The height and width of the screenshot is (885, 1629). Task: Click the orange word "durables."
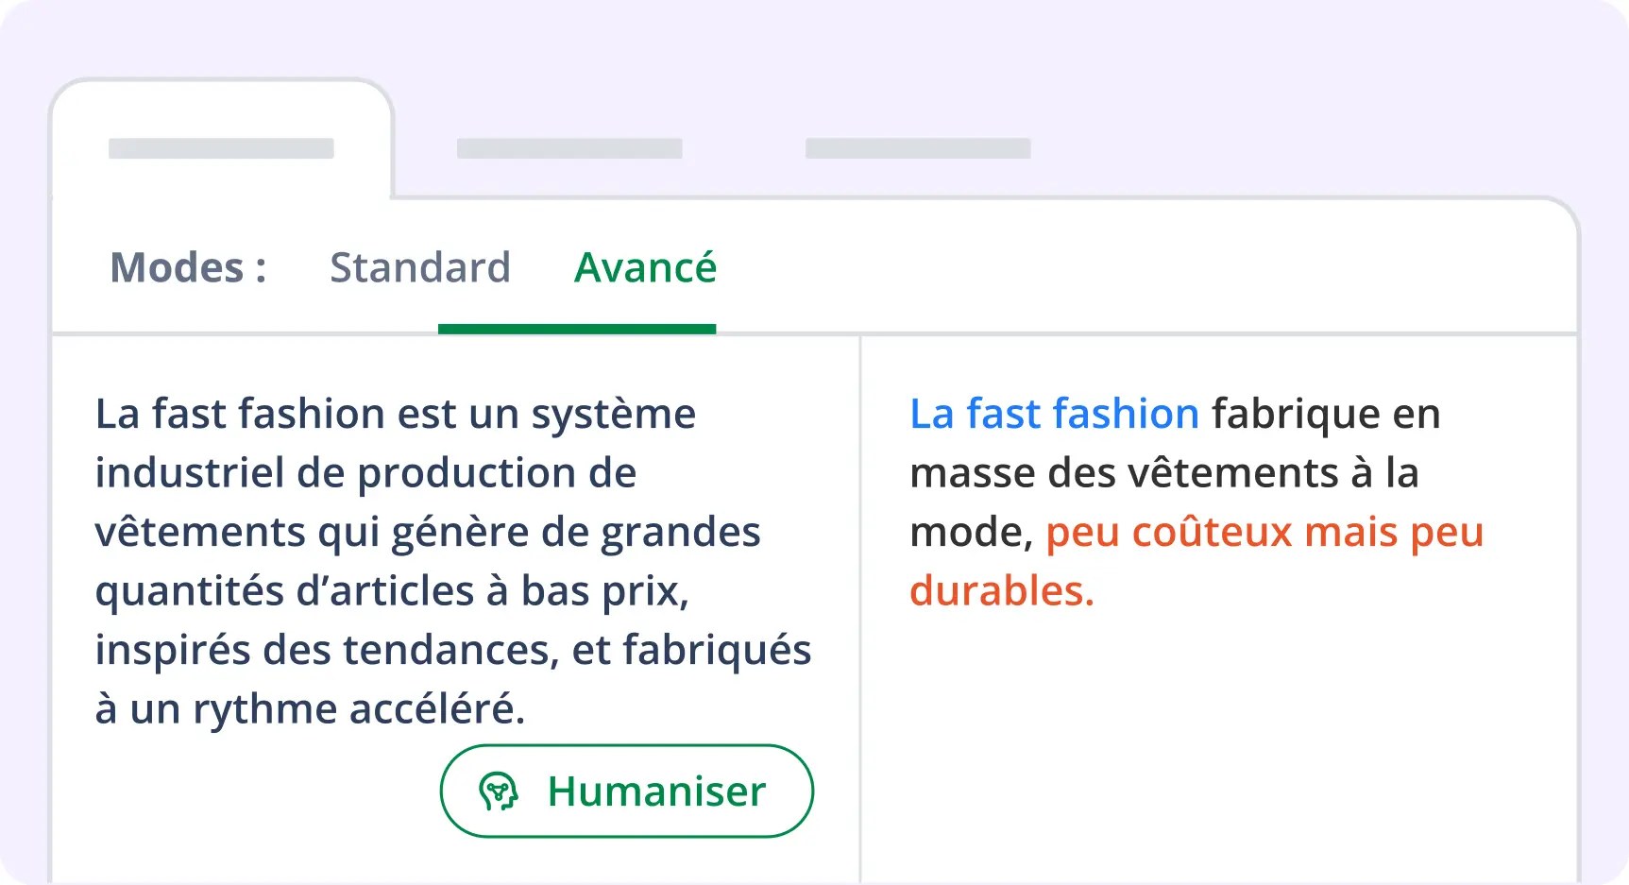tap(1001, 591)
